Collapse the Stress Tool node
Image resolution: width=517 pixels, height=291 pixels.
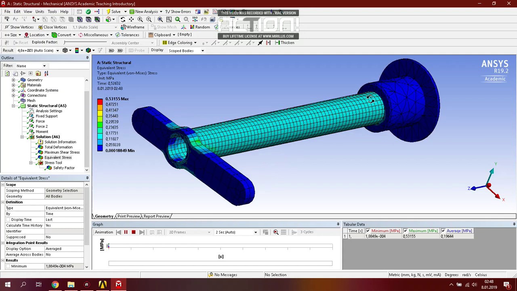pyautogui.click(x=31, y=163)
